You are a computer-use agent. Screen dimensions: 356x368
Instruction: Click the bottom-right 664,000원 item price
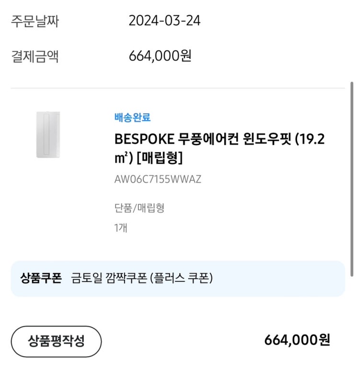coord(297,340)
